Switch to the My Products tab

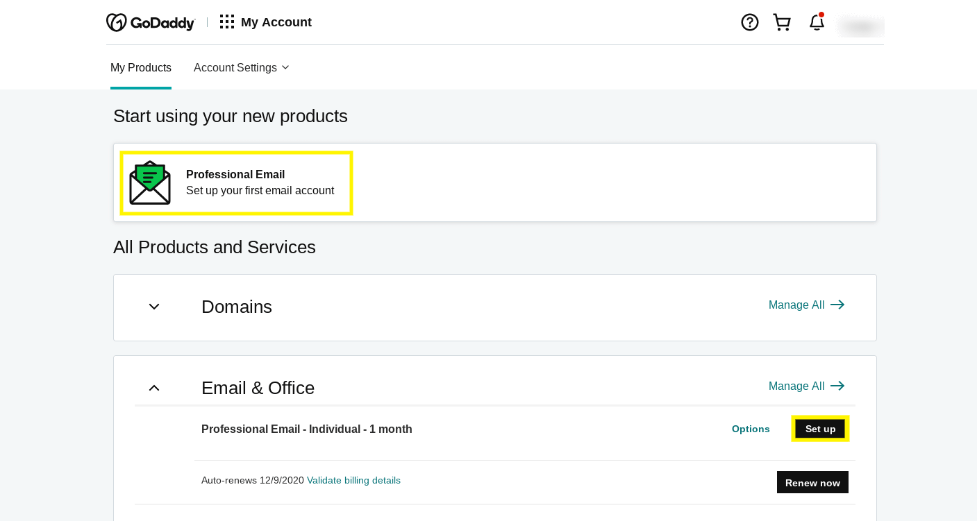[x=141, y=68]
